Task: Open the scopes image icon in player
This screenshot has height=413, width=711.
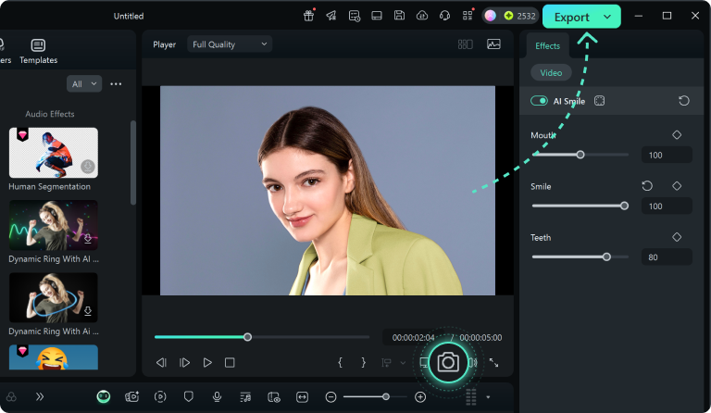Action: pyautogui.click(x=493, y=44)
